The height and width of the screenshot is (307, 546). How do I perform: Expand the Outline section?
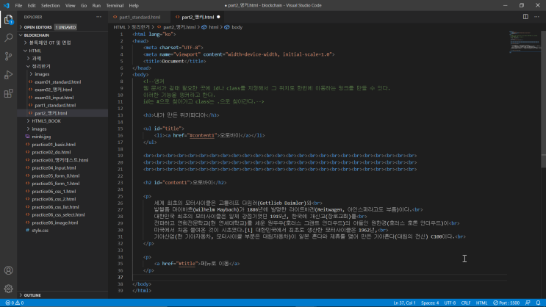tap(32, 295)
